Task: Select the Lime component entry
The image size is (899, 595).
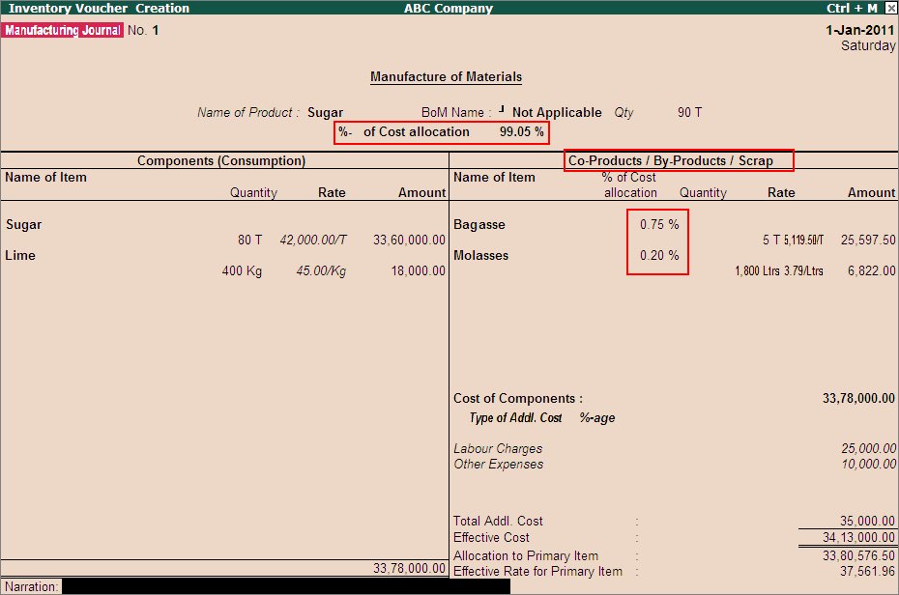Action: click(23, 254)
